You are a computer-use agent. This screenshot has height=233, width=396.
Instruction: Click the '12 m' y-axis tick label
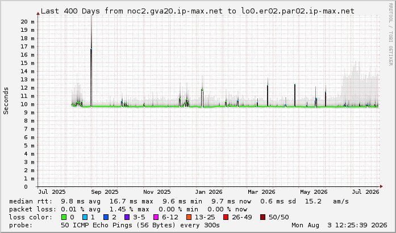[27, 88]
